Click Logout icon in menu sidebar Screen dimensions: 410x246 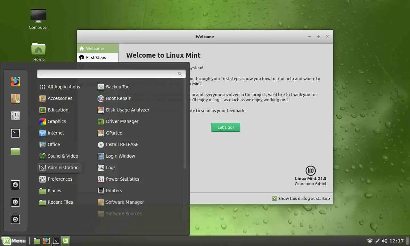[x=15, y=202]
